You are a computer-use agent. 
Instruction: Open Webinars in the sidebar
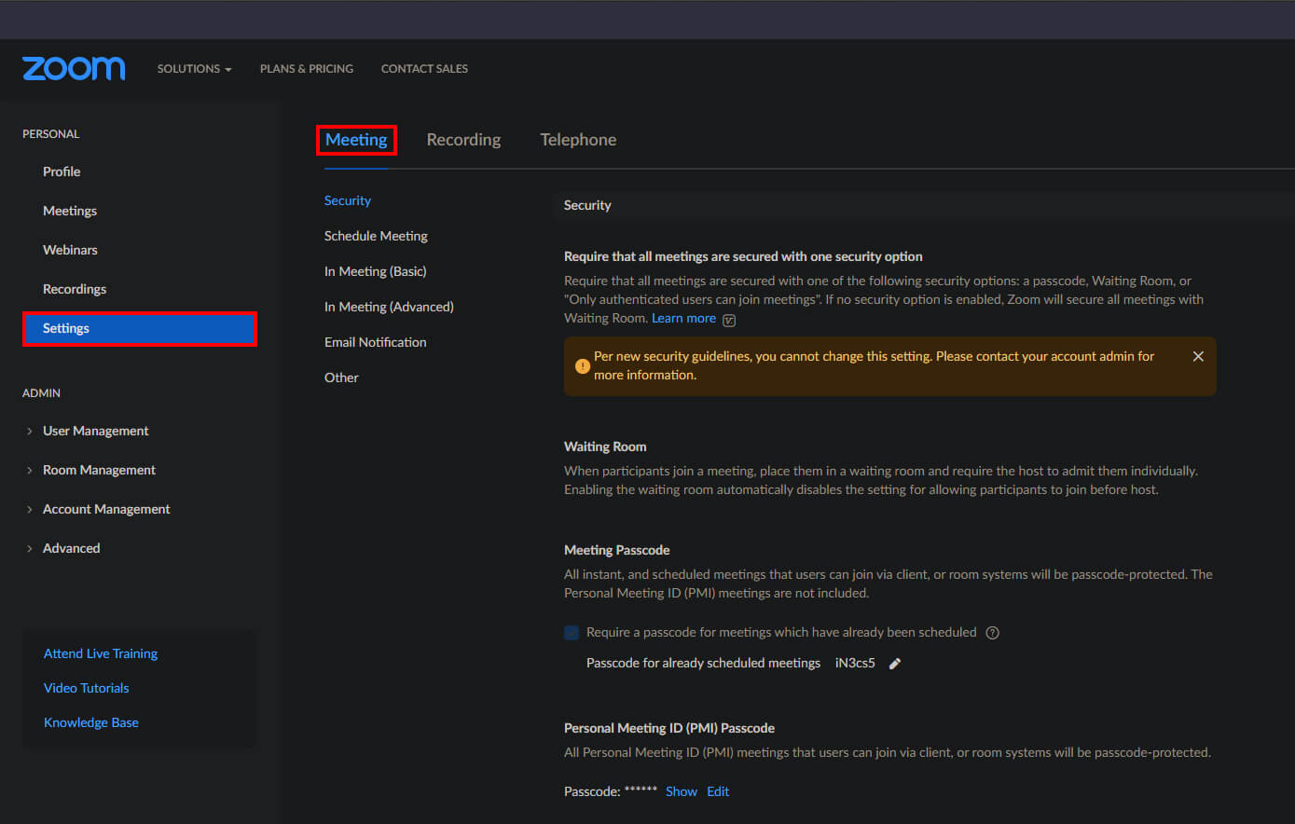70,250
